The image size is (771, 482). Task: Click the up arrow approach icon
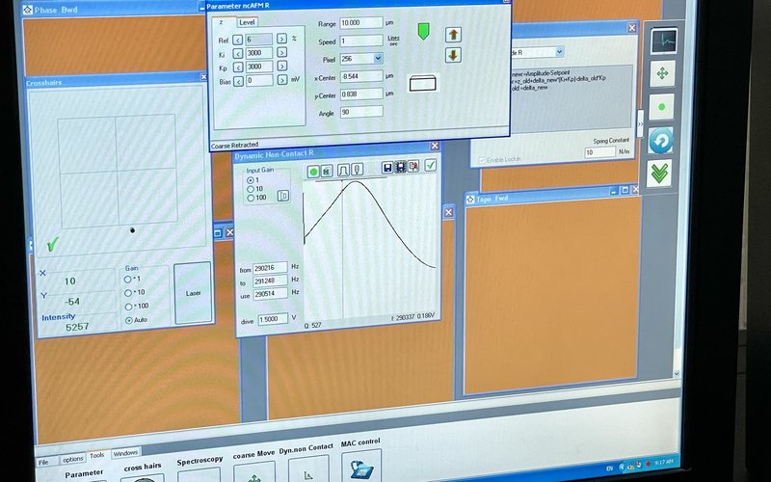(453, 34)
